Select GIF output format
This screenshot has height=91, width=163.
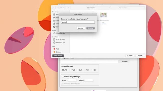point(92,70)
